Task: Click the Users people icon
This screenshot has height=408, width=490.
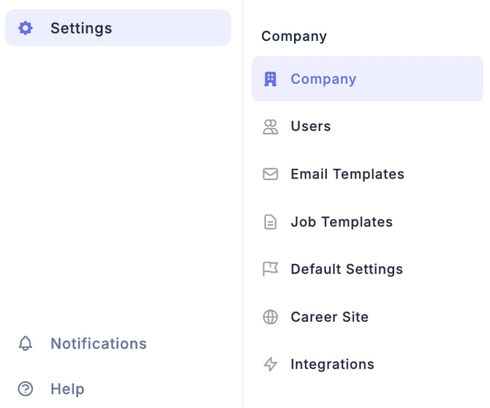Action: (x=271, y=126)
